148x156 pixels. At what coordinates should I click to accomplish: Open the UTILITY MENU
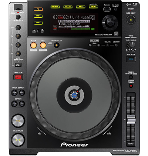tap(94, 7)
